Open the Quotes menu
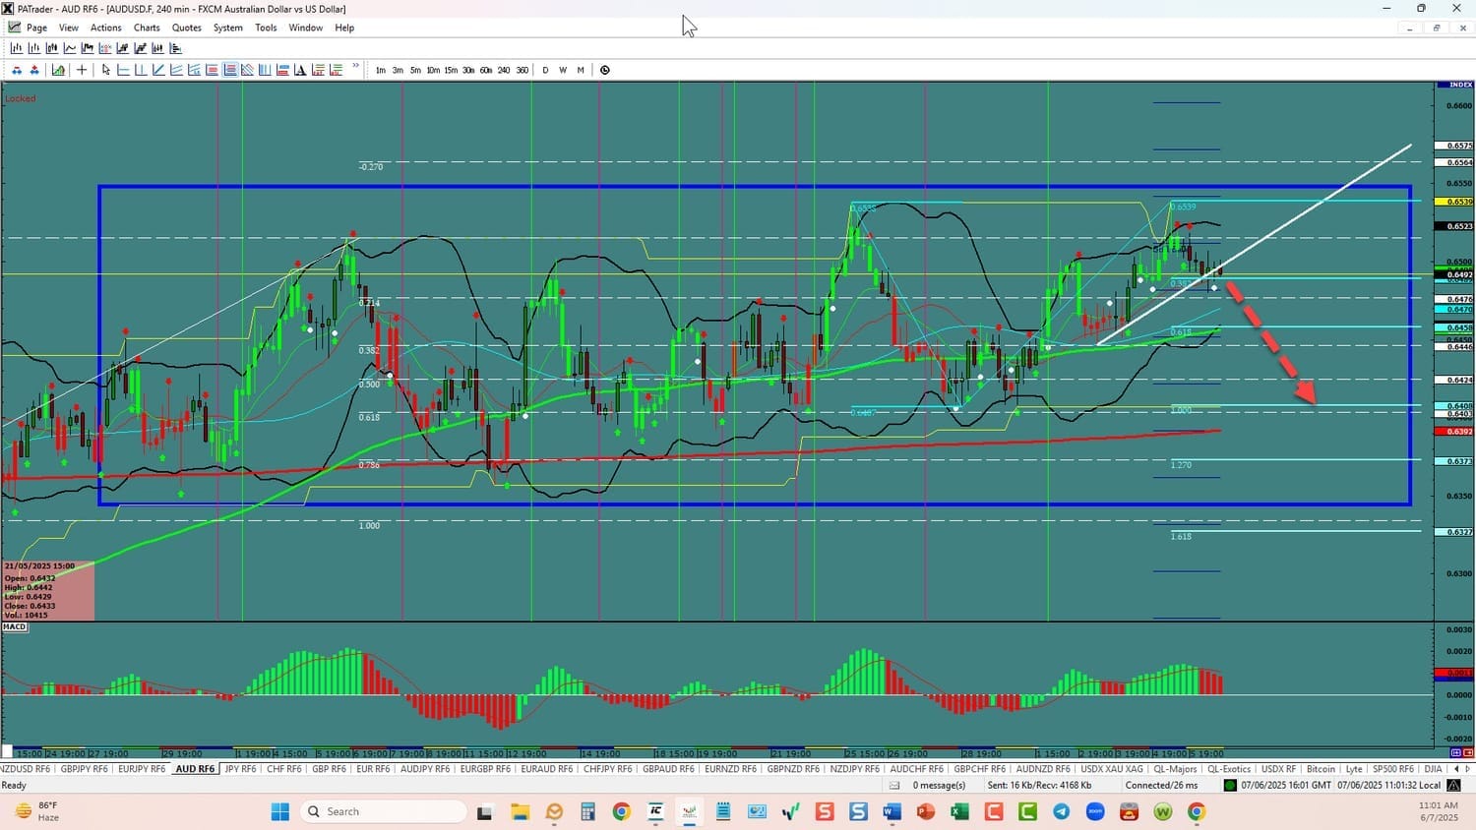Screen dimensions: 1476x830 coord(186,28)
